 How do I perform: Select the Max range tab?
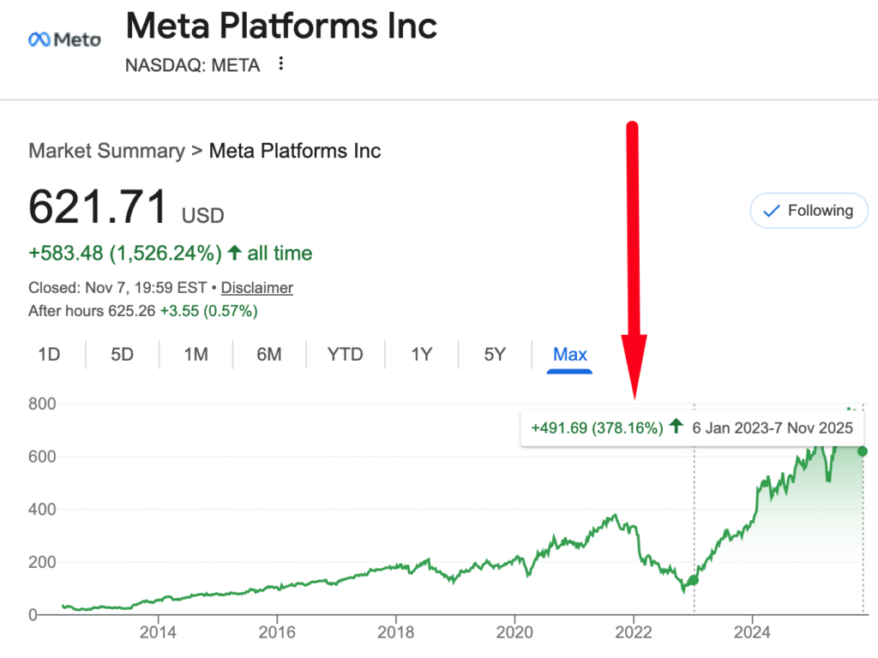click(x=570, y=354)
